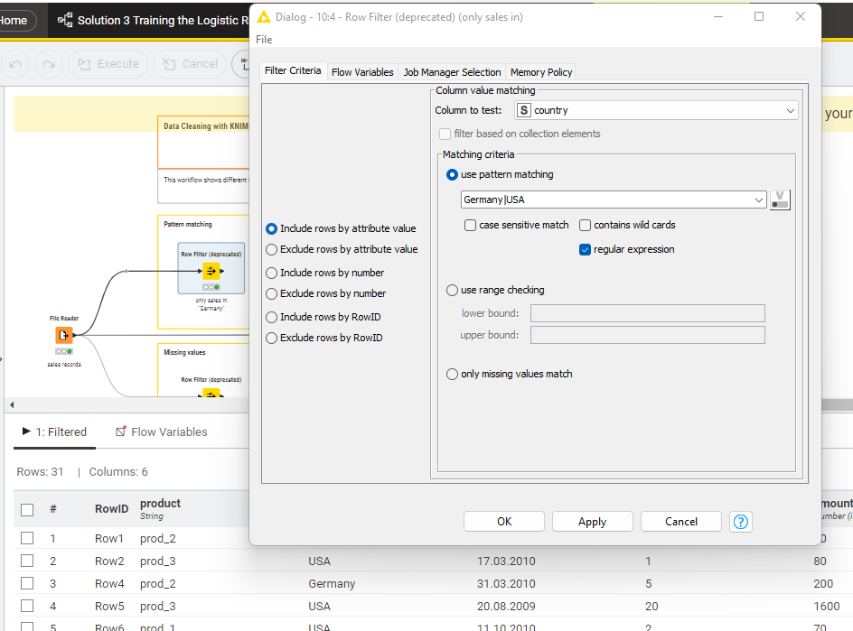The image size is (853, 631).
Task: Enable case sensitive match
Action: pyautogui.click(x=470, y=225)
